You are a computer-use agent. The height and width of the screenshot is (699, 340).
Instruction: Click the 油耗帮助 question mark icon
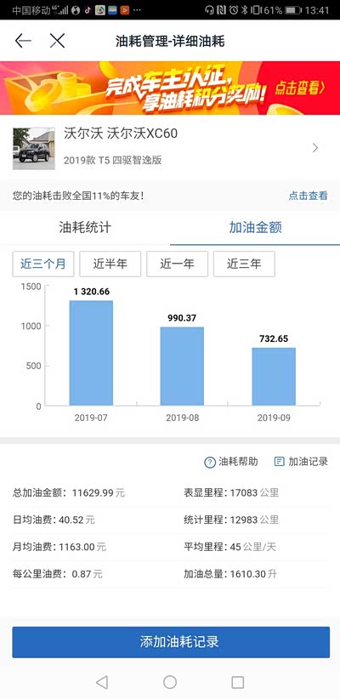(x=209, y=463)
